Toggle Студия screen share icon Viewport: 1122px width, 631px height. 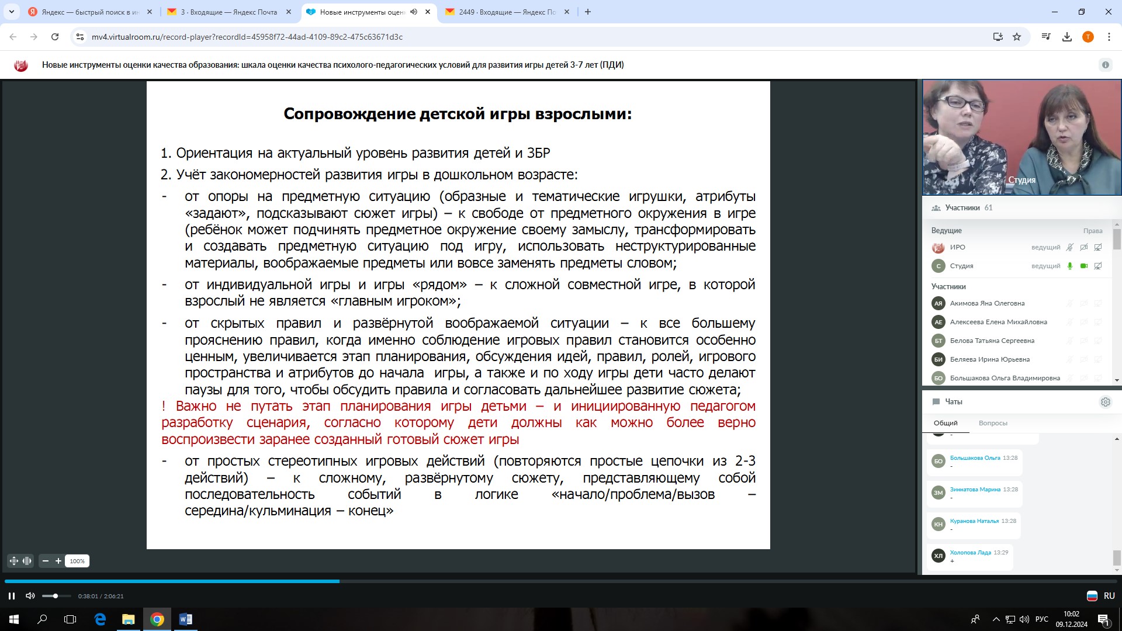(1098, 266)
